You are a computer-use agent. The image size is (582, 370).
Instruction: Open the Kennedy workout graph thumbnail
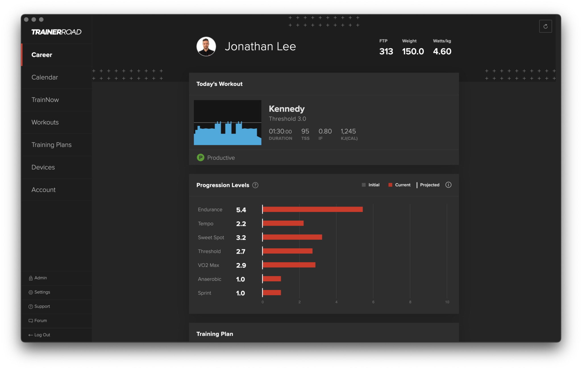pyautogui.click(x=227, y=122)
